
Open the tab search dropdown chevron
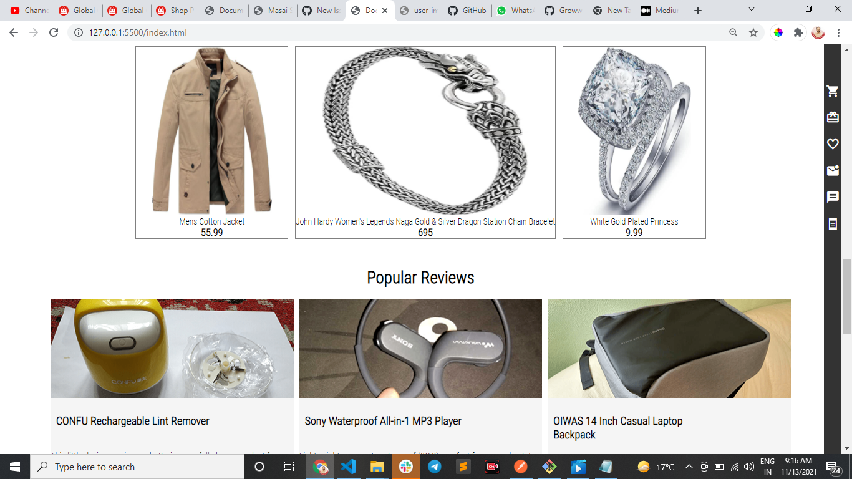tap(751, 9)
